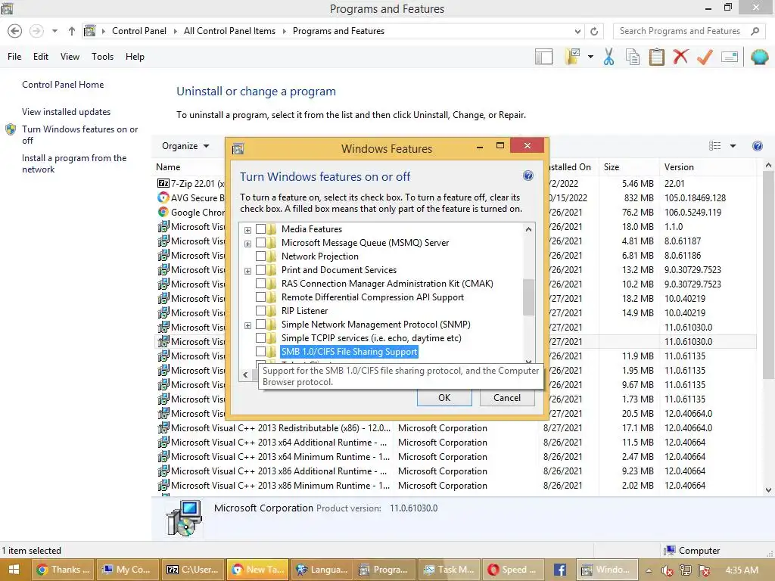Enable the RIP Listener checkbox
The height and width of the screenshot is (581, 775).
point(260,311)
